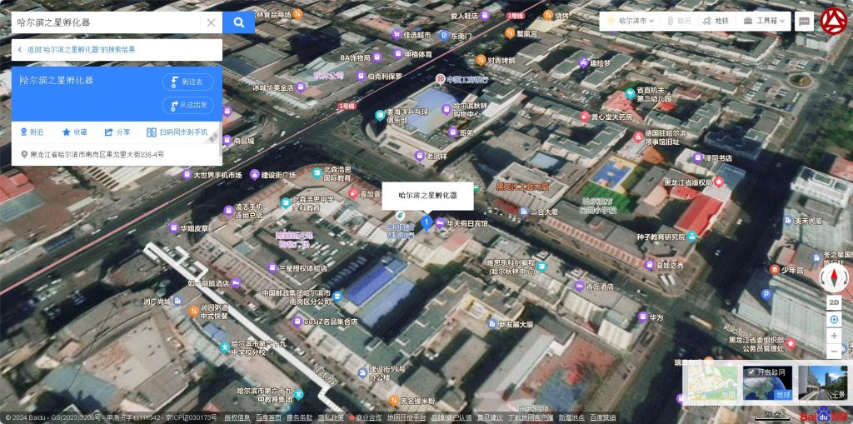
Task: Click the locate-me target button
Action: (x=834, y=320)
